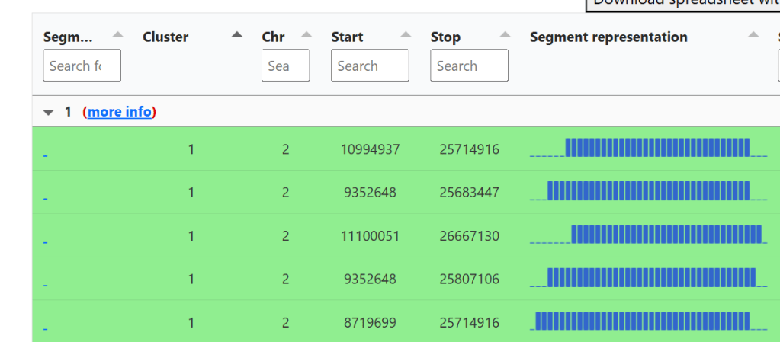
Task: Focus the Chr column search box
Action: point(285,66)
